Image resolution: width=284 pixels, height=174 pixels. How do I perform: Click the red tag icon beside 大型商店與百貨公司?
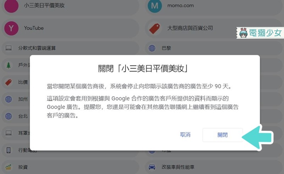[154, 28]
